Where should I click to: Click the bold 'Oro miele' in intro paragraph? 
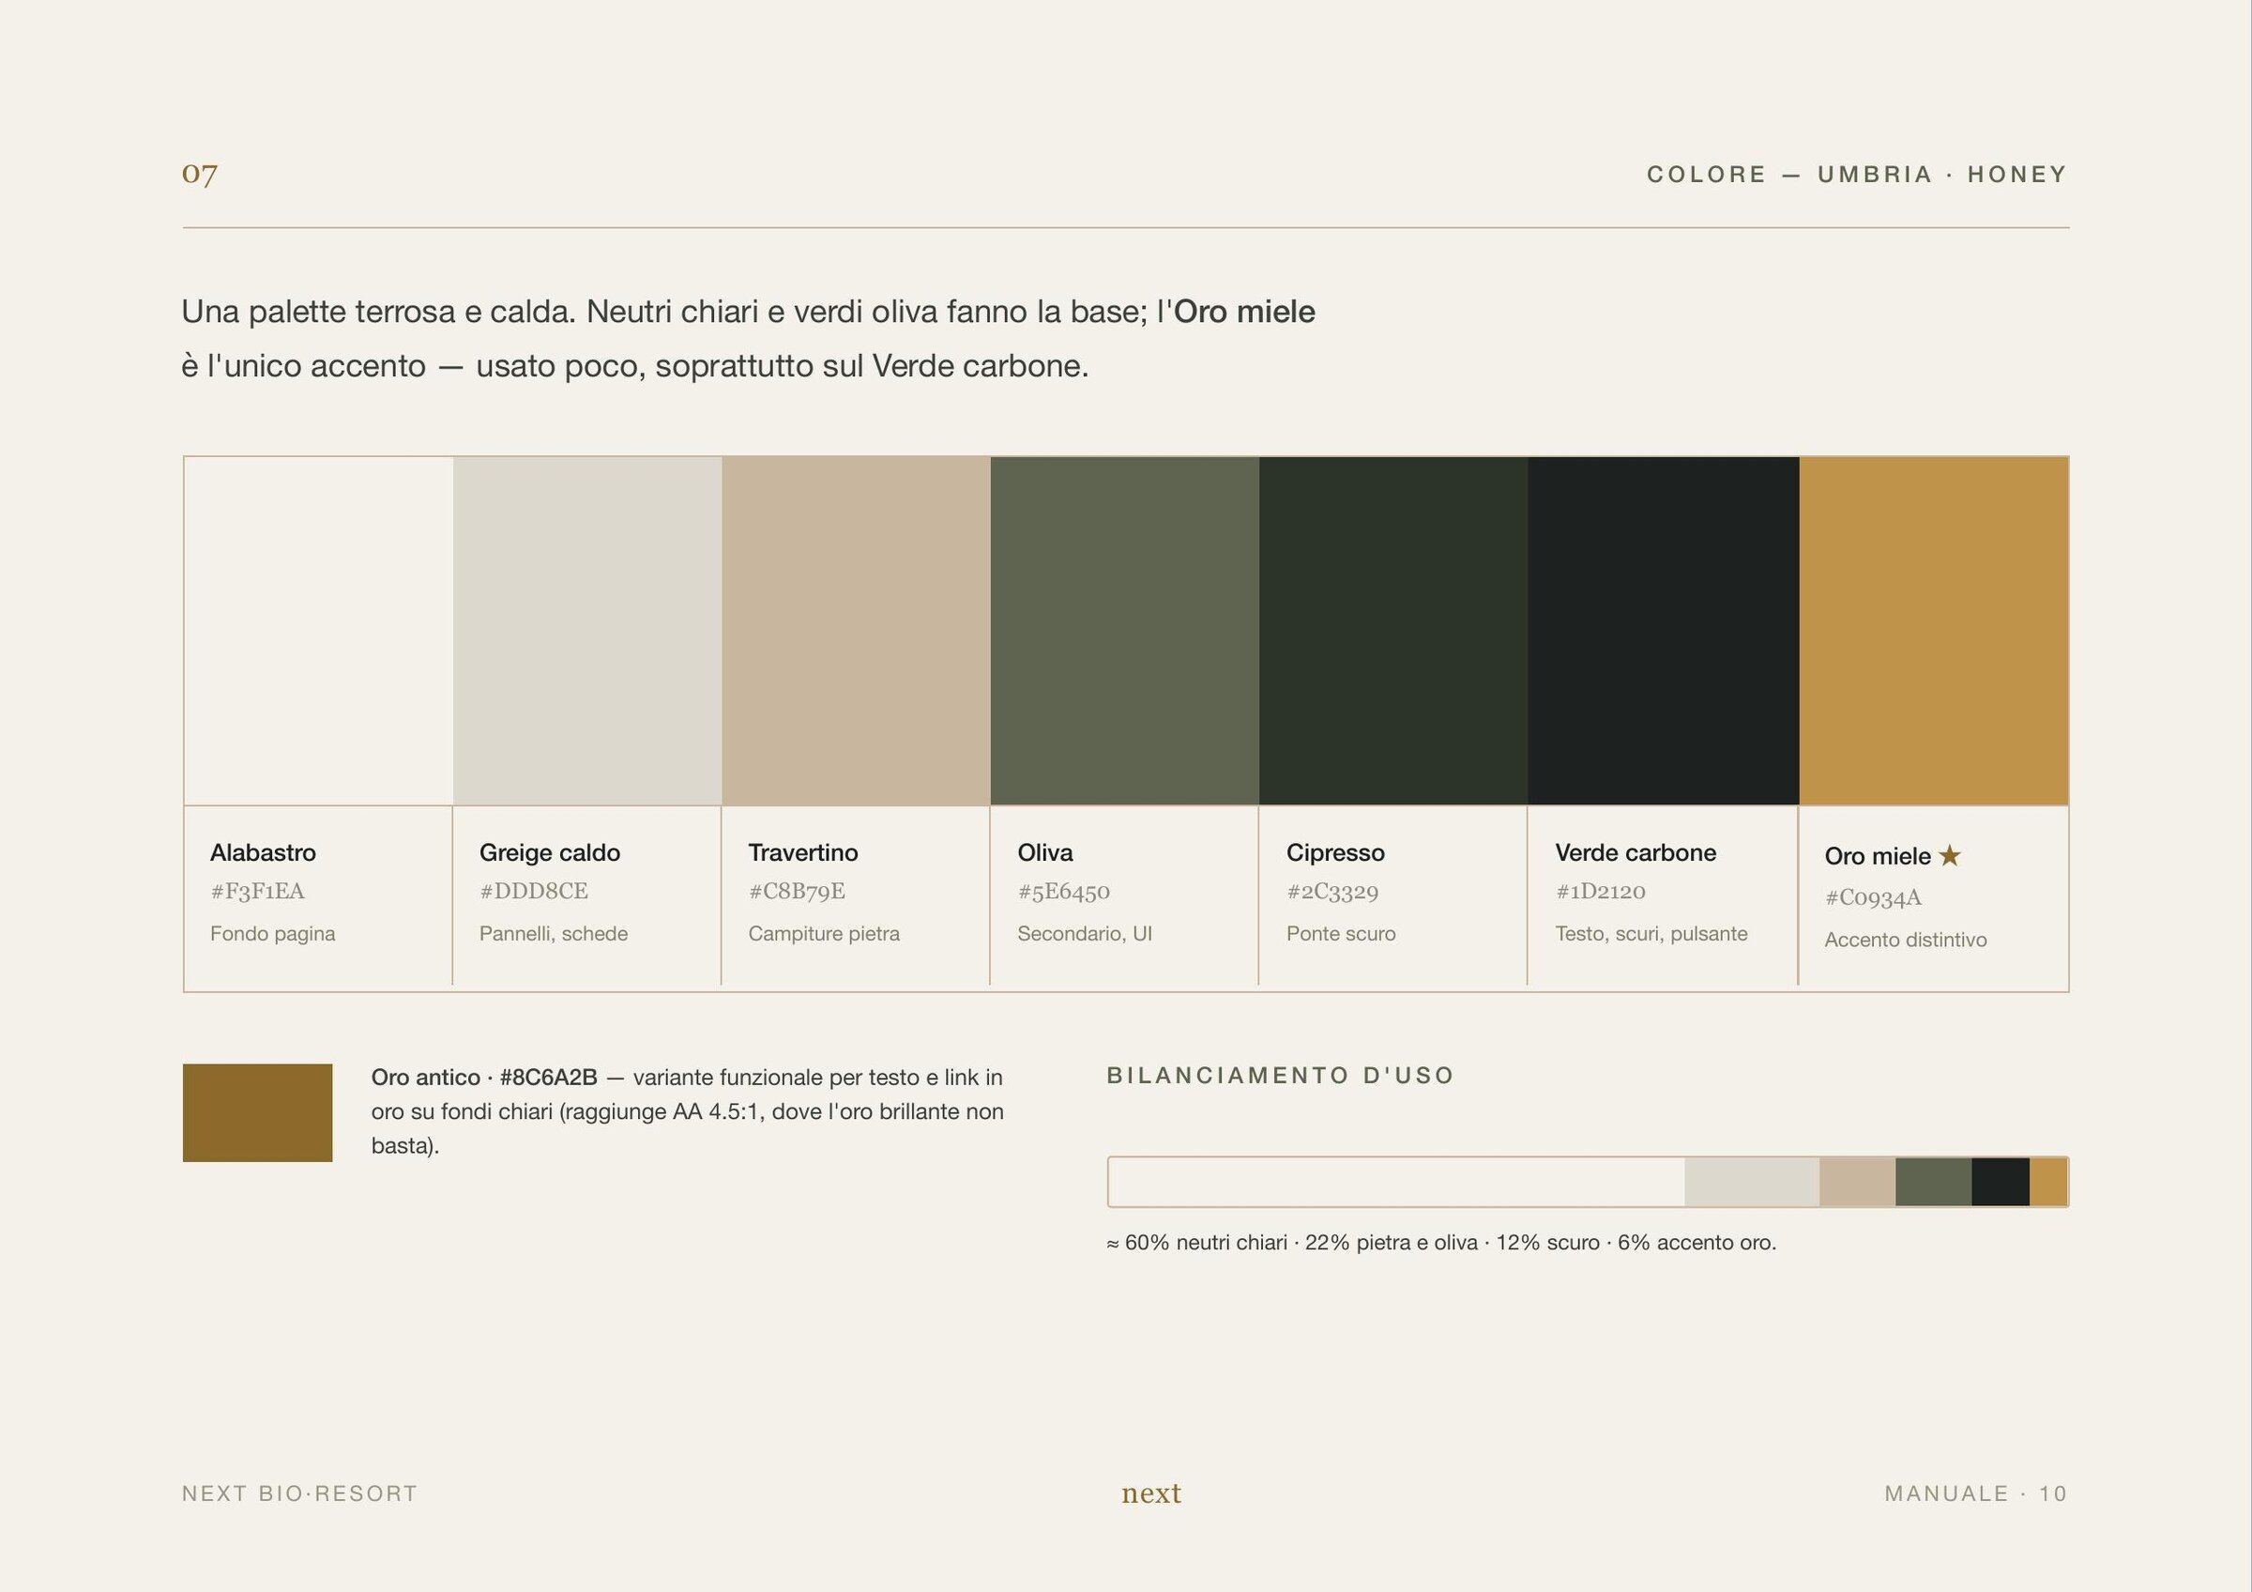click(x=1244, y=312)
